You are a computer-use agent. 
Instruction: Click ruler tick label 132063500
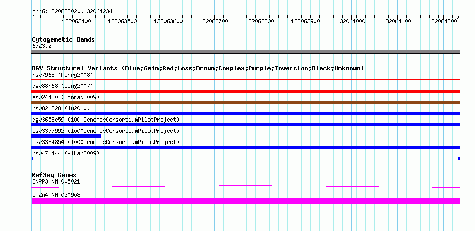click(x=122, y=21)
